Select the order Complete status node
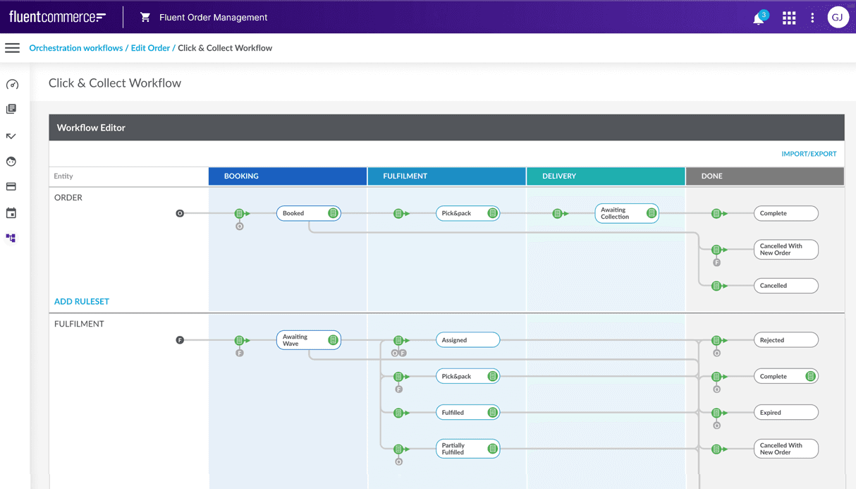The height and width of the screenshot is (489, 856). [786, 213]
